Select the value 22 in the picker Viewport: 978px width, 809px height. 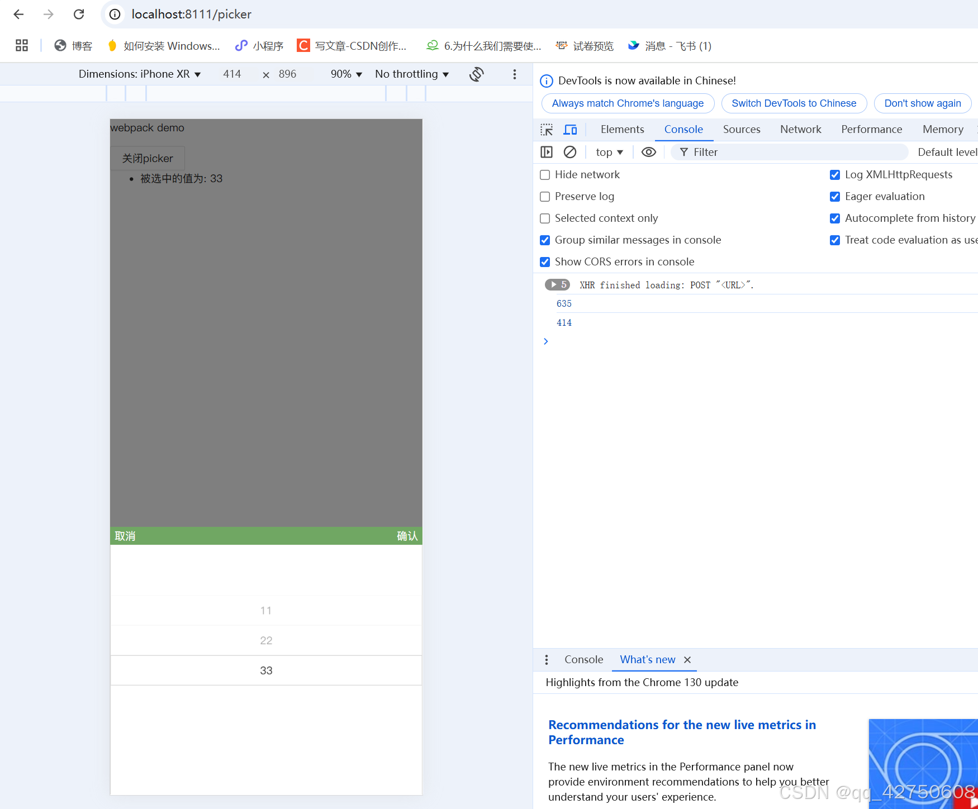point(266,640)
